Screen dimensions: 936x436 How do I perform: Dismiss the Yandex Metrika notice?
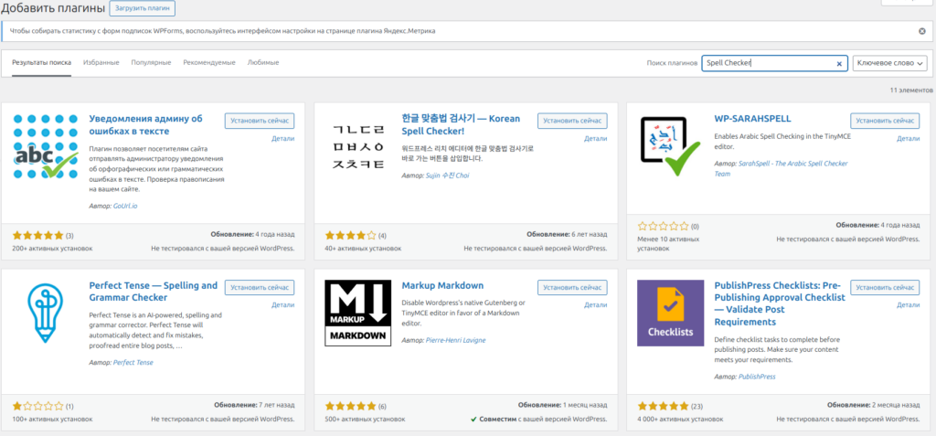(921, 31)
